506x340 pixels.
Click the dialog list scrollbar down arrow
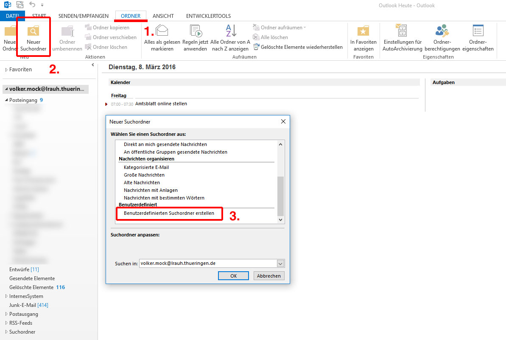(x=280, y=219)
